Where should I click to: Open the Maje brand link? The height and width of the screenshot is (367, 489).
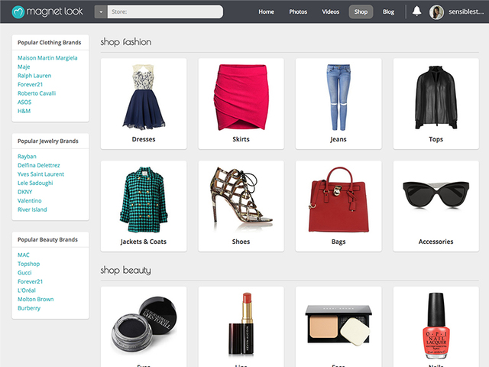tap(24, 67)
